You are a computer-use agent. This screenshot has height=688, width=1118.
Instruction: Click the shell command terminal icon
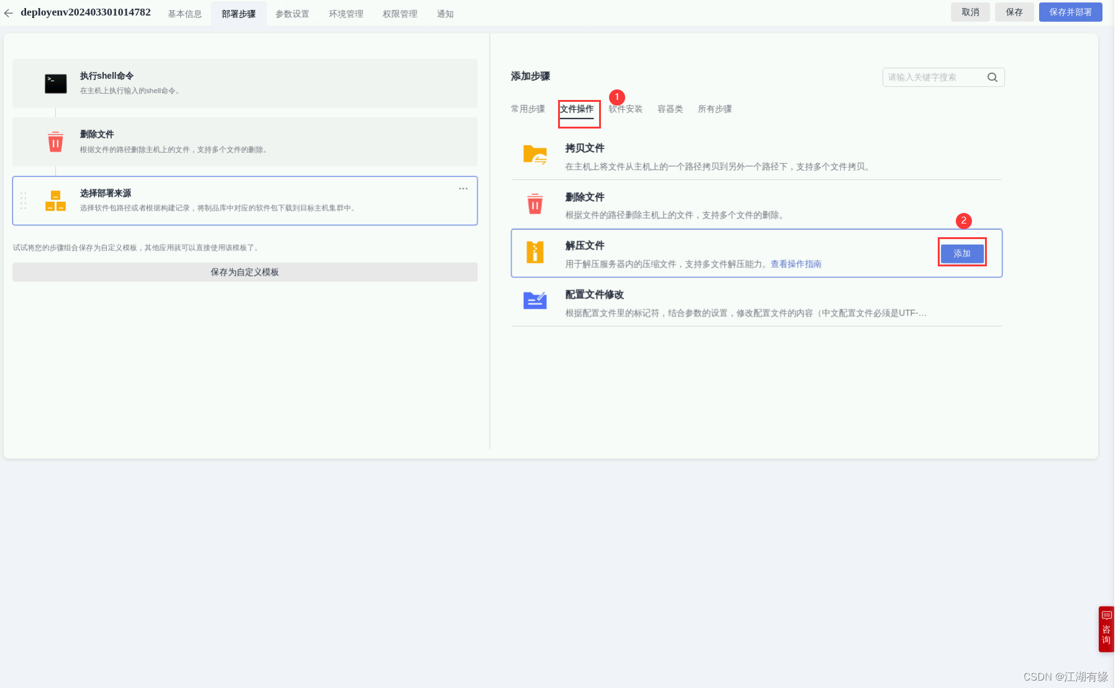click(55, 83)
